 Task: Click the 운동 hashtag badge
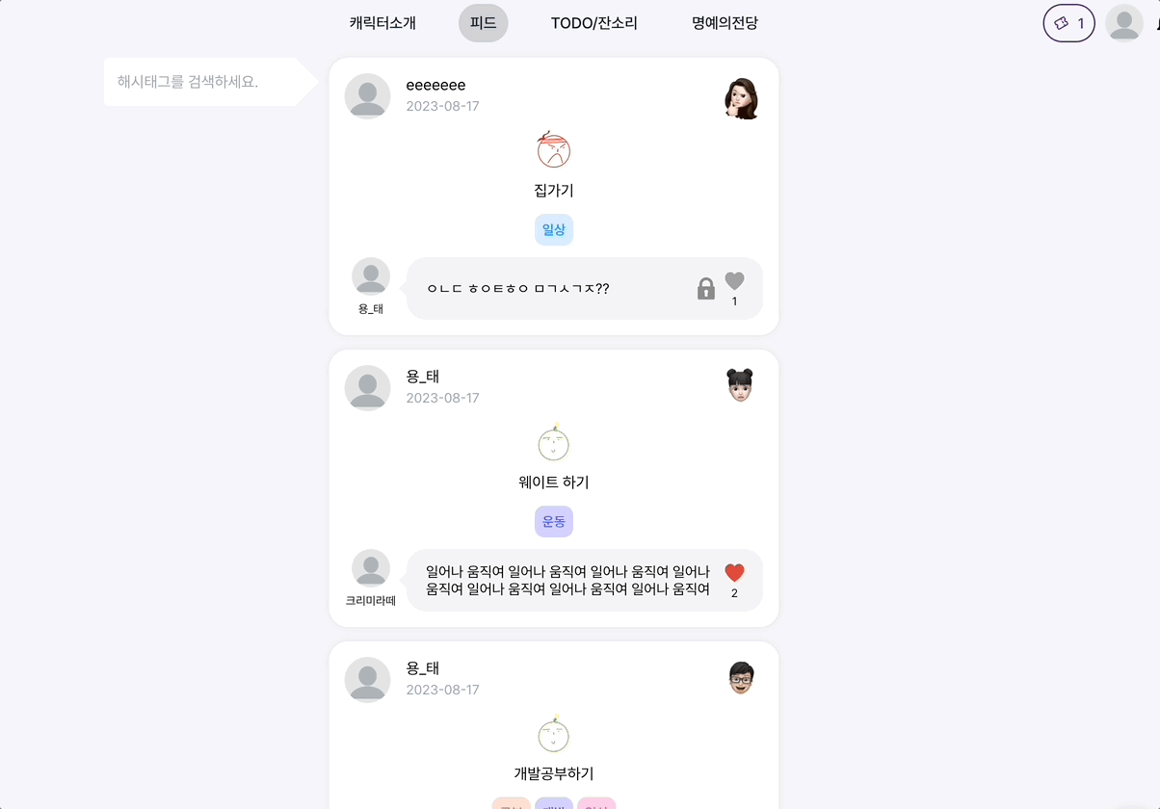pos(554,521)
